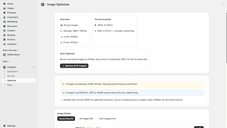Click the '4 images use PNG/GIF' banner
Image resolution: width=227 pixels, height=128 pixels.
pyautogui.click(x=132, y=93)
